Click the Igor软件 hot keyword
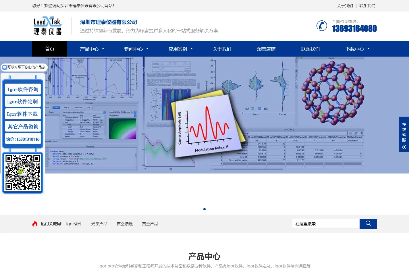Image resolution: width=409 pixels, height=268 pixels. [74, 224]
